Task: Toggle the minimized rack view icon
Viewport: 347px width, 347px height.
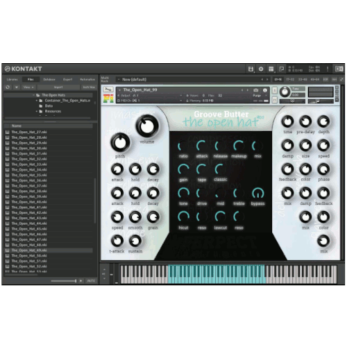Action: tap(281, 69)
